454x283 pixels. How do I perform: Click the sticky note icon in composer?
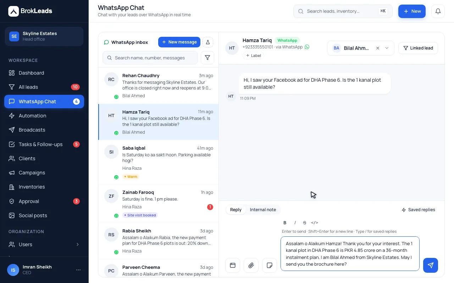coord(270,265)
